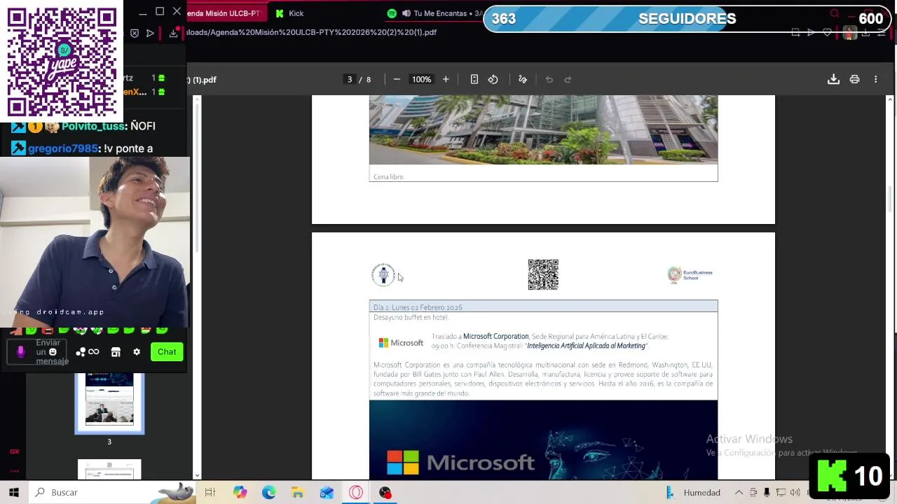This screenshot has width=897, height=504.
Task: Edit the current page number field
Action: point(350,80)
